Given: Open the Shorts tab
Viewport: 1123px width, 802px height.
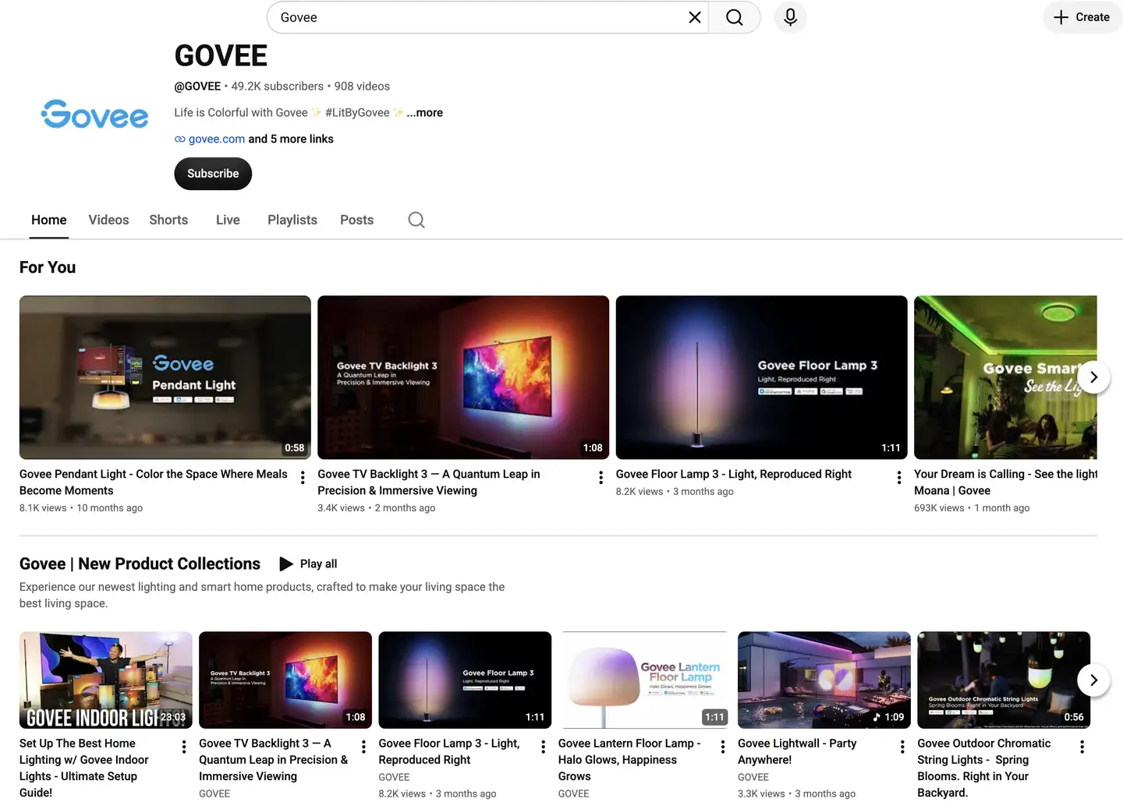Looking at the screenshot, I should 168,220.
